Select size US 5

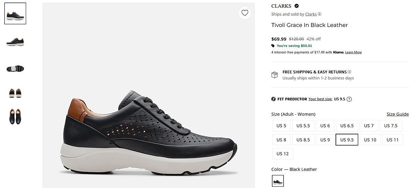281,126
